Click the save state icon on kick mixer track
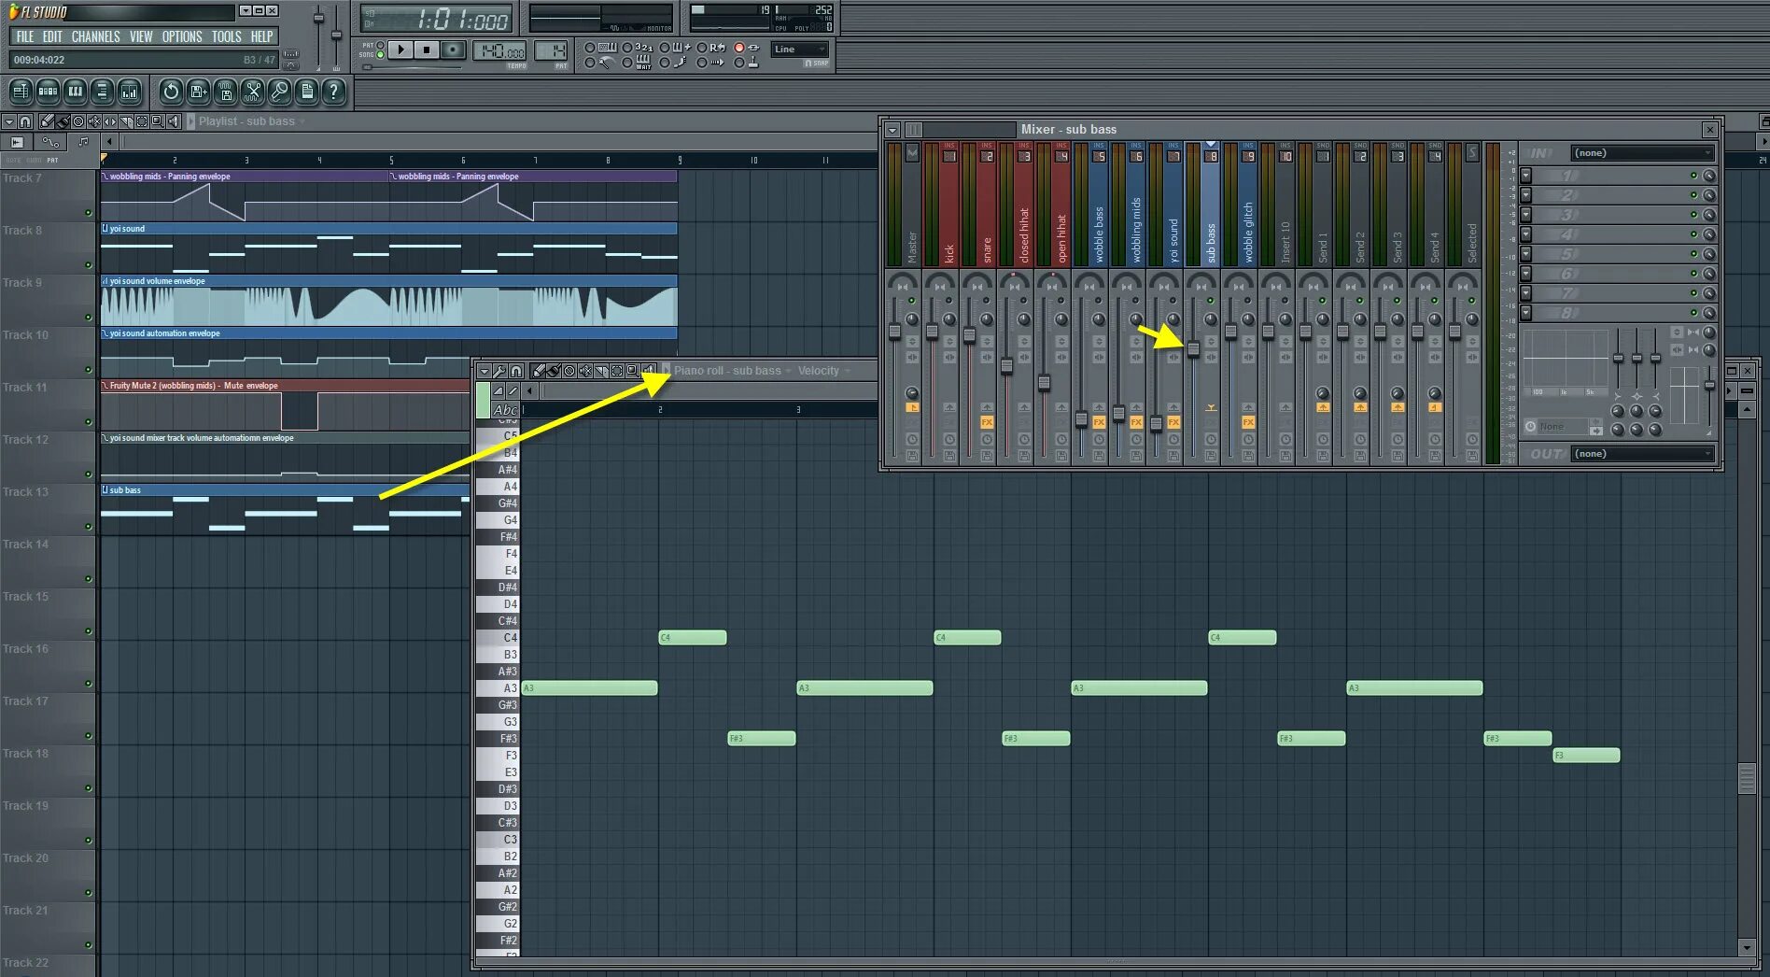 pos(949,456)
